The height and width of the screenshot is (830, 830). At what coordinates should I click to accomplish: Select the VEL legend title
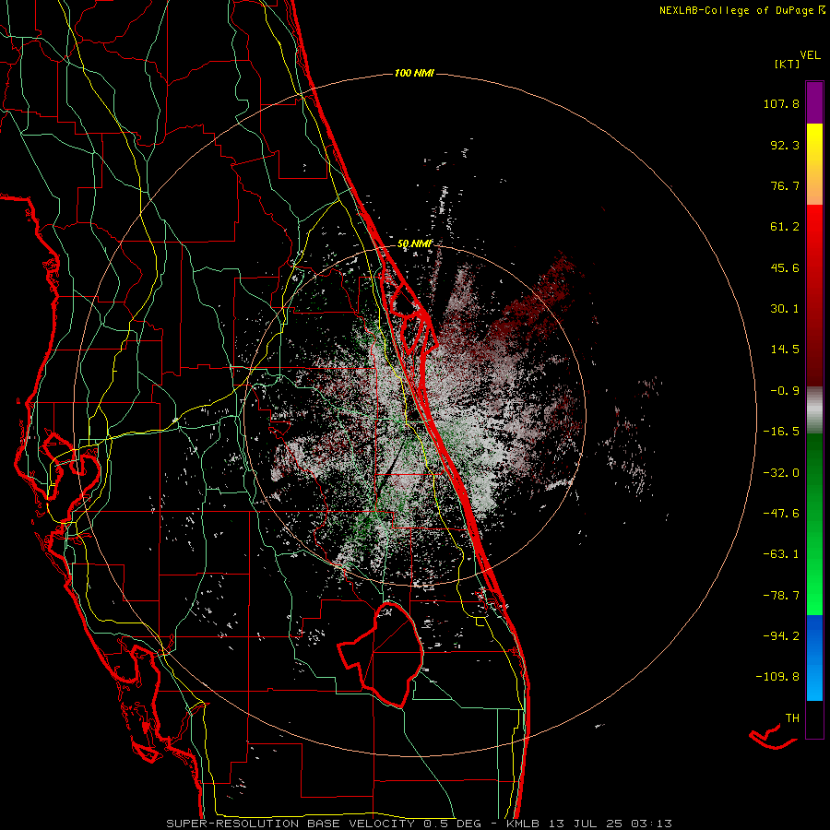click(810, 55)
